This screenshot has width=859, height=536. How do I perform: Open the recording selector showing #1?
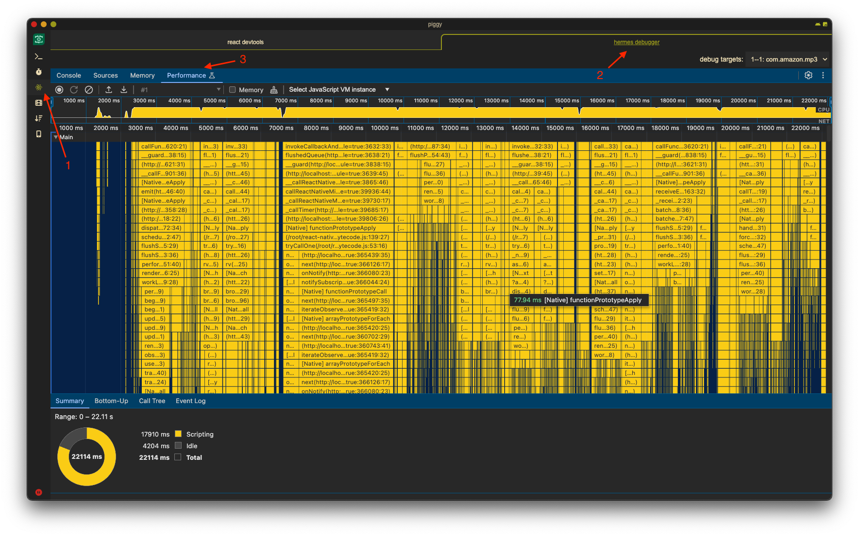tap(180, 90)
